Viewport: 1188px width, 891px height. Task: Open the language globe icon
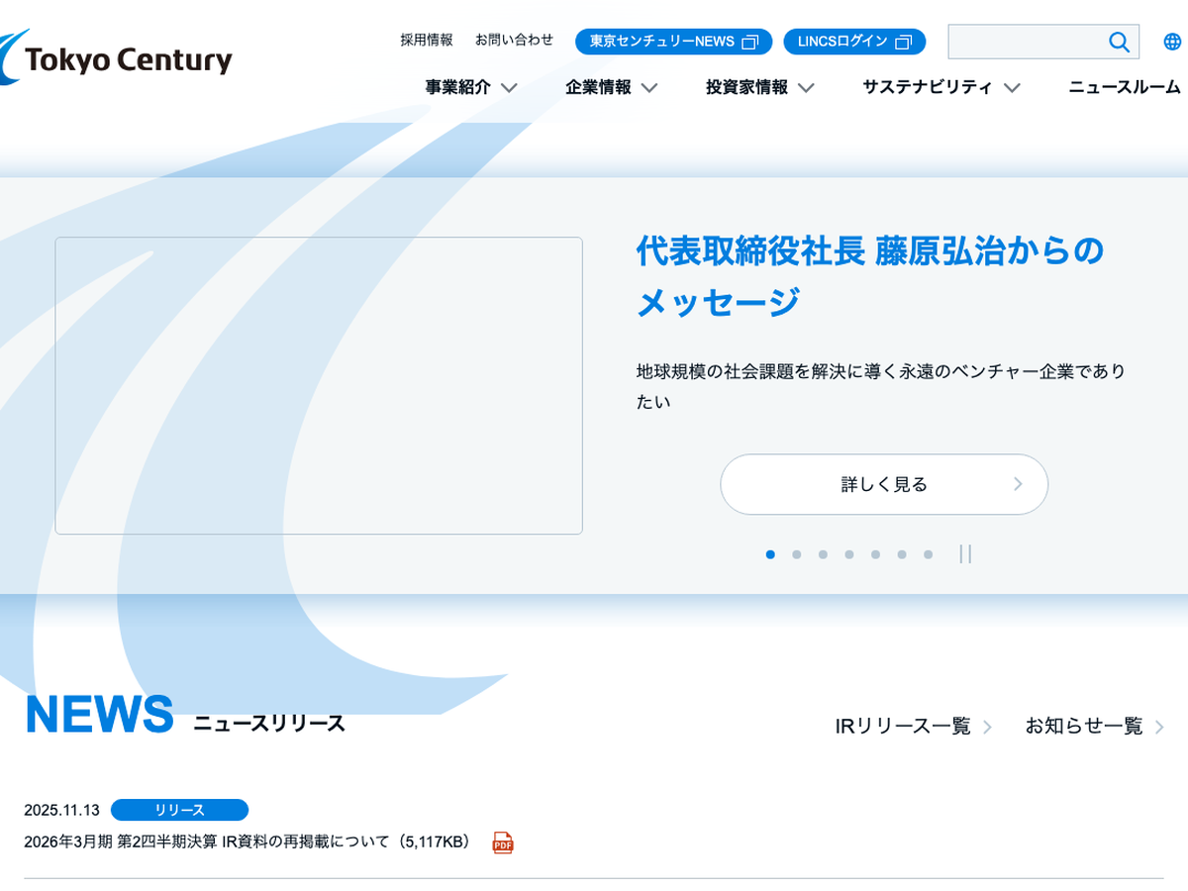[1172, 42]
